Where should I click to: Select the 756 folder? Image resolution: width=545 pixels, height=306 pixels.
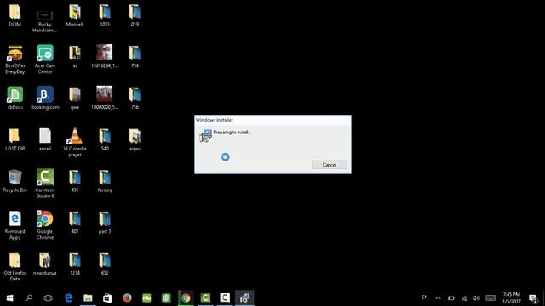[135, 99]
